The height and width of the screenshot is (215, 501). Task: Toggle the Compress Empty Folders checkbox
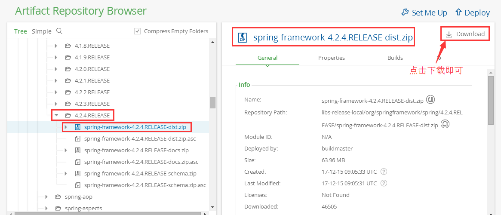pos(138,31)
